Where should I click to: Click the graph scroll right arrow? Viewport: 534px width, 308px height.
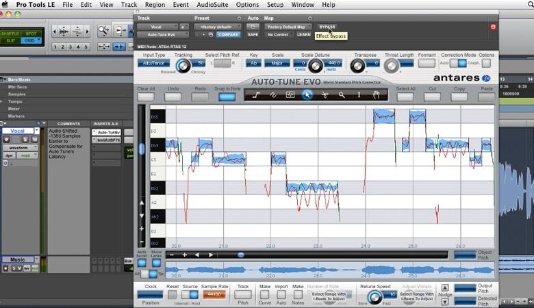(210, 255)
